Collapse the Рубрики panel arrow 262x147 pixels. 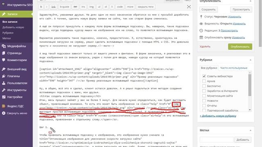point(250,60)
